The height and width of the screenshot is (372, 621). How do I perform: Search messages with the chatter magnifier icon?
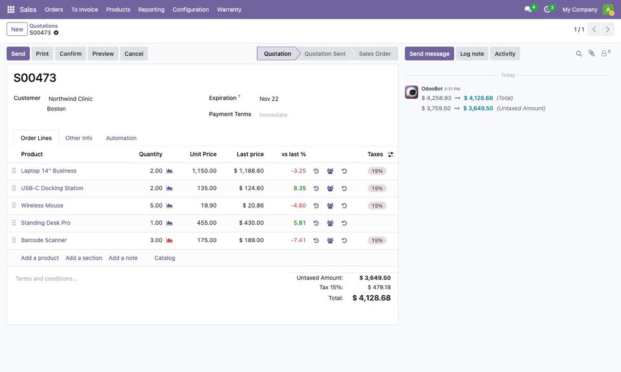[x=578, y=54]
